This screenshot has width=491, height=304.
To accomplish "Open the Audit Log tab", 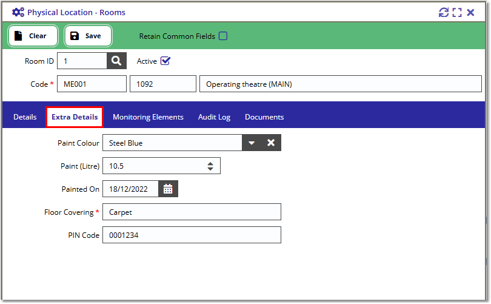I will [214, 117].
